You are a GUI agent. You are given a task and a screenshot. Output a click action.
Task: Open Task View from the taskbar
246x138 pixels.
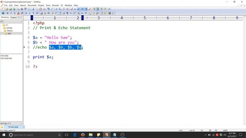[66, 135]
